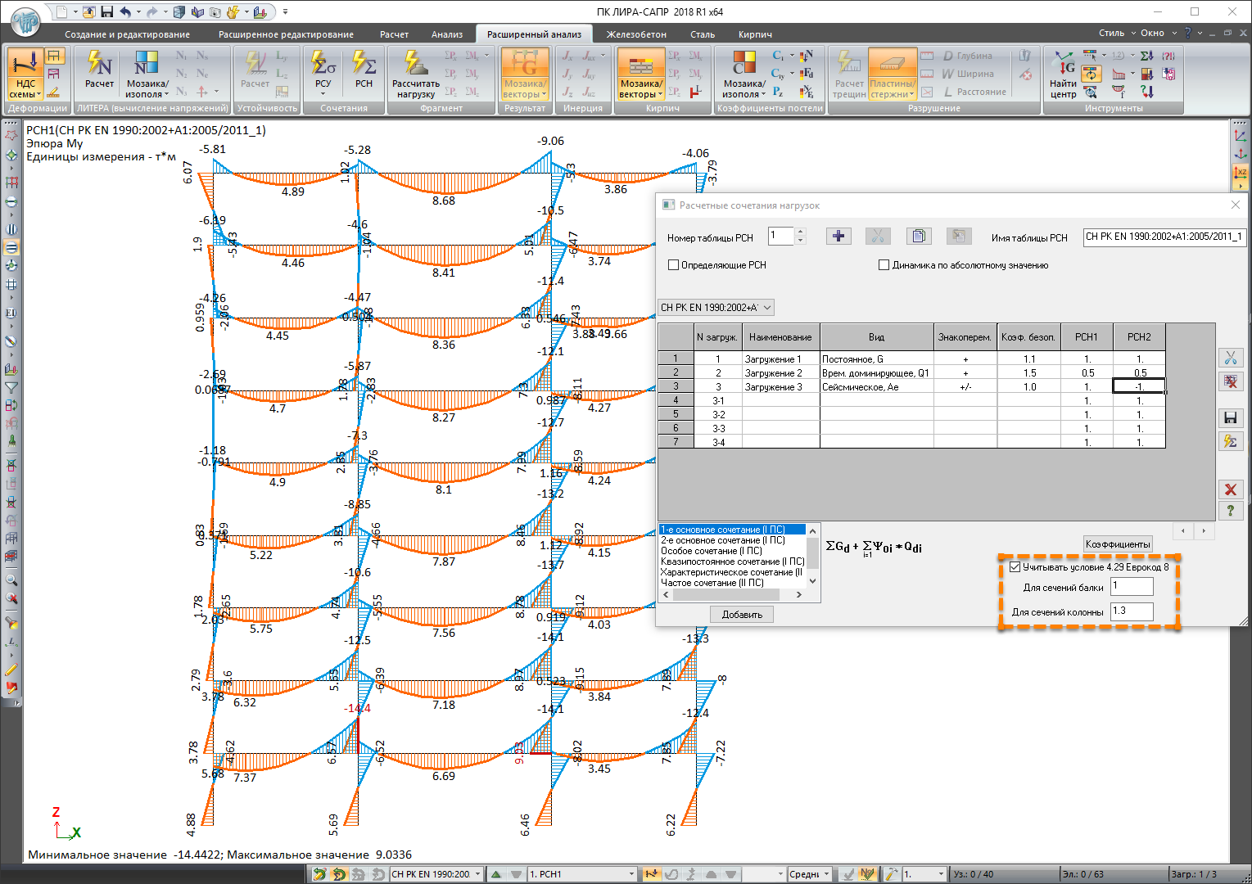Viewport: 1252px width, 884px height.
Task: Click the red X delete icon in dialog
Action: [x=1229, y=489]
